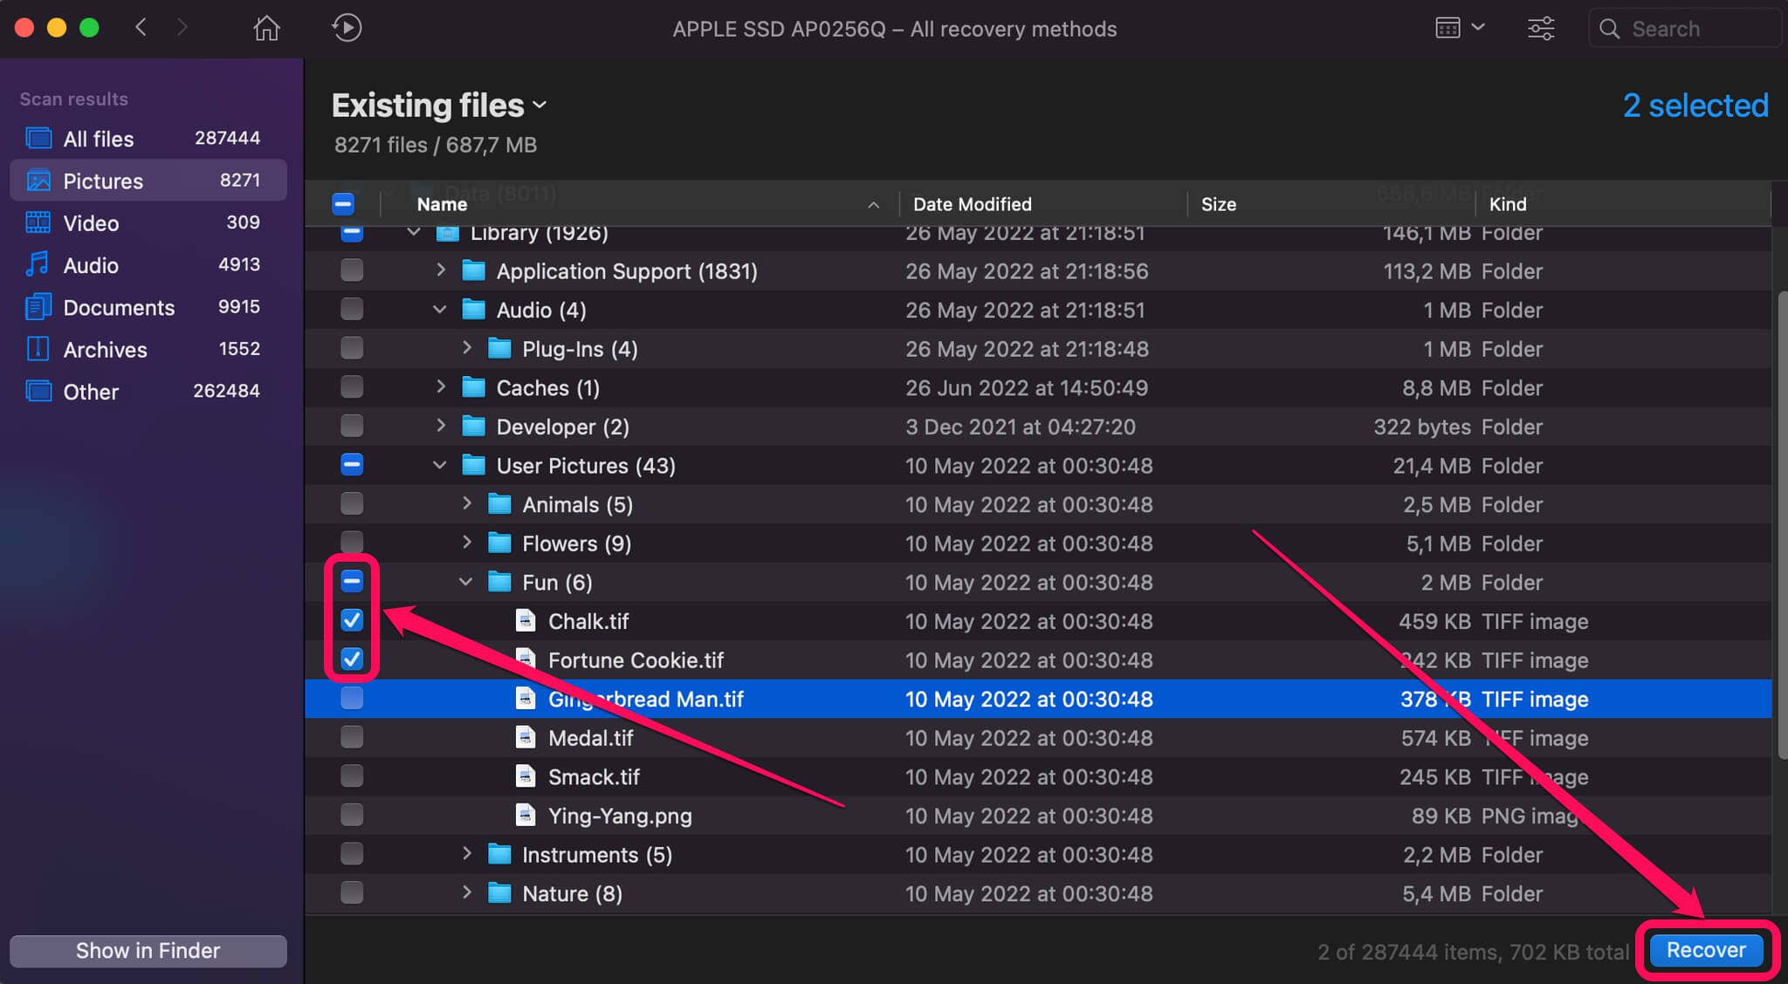Click the Documents category icon in sidebar
The width and height of the screenshot is (1788, 984).
coord(37,306)
